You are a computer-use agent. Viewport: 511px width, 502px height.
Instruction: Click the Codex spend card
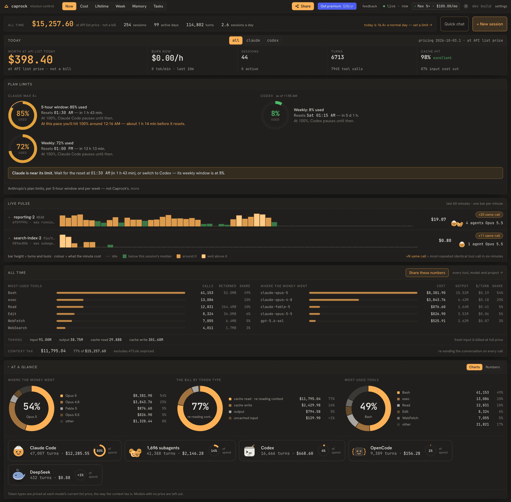coord(292,451)
